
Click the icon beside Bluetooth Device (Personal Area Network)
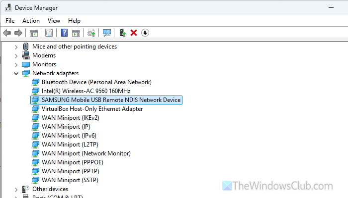[35, 83]
